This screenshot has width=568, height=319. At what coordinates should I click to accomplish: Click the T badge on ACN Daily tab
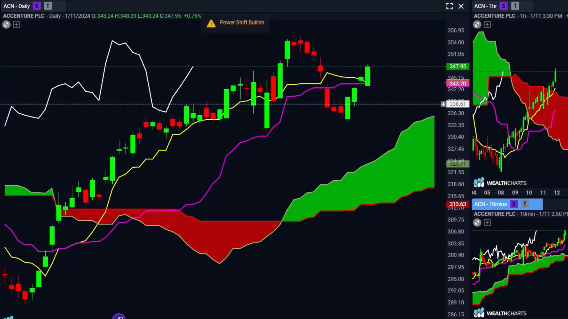coord(48,6)
